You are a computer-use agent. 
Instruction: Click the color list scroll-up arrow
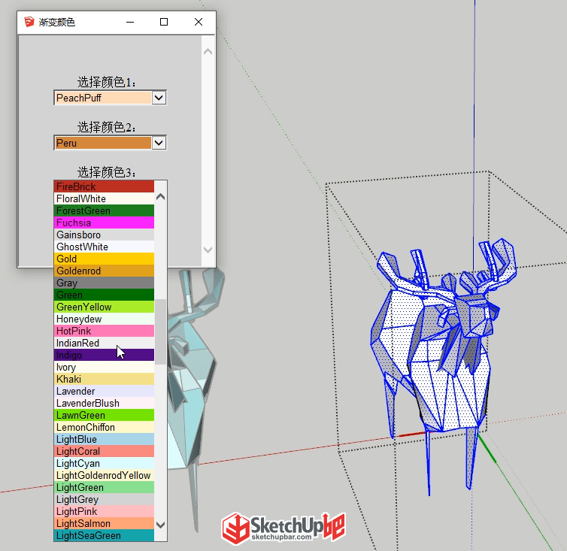161,197
